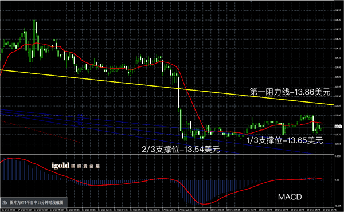Click the igold logo watermark
This screenshot has width=344, height=212.
pyautogui.click(x=76, y=166)
